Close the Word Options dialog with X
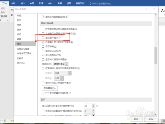 154,9
